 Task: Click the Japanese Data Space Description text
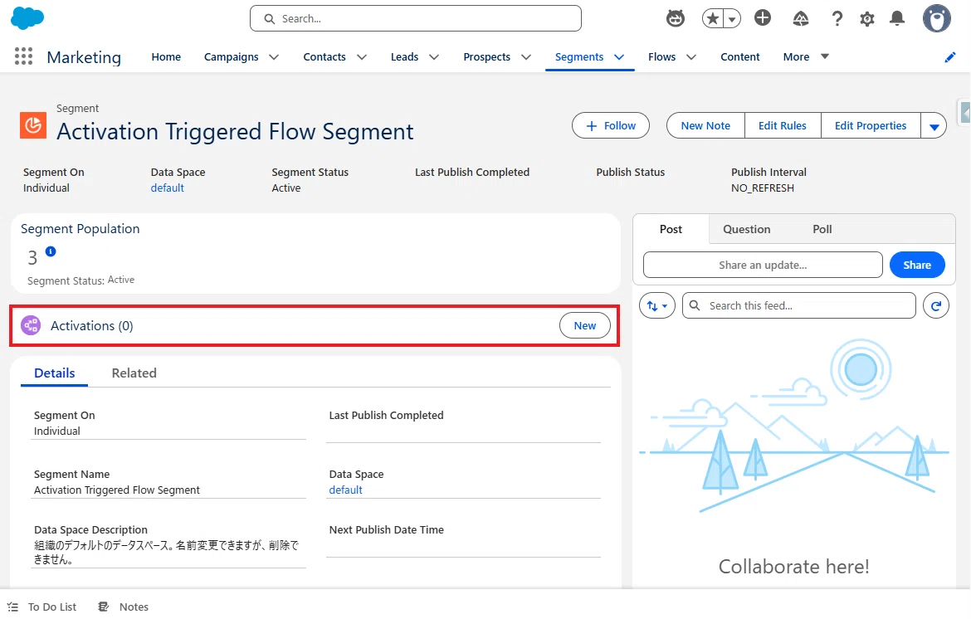[166, 552]
